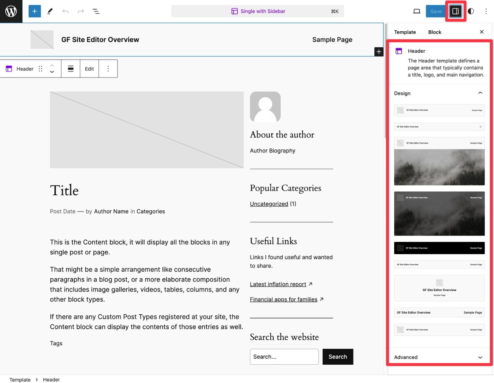Image resolution: width=494 pixels, height=383 pixels.
Task: Open the Styles half-circle icon
Action: pos(471,11)
